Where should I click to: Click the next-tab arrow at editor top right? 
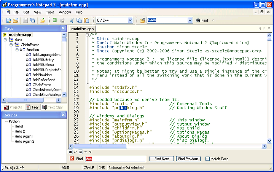tap(264, 28)
